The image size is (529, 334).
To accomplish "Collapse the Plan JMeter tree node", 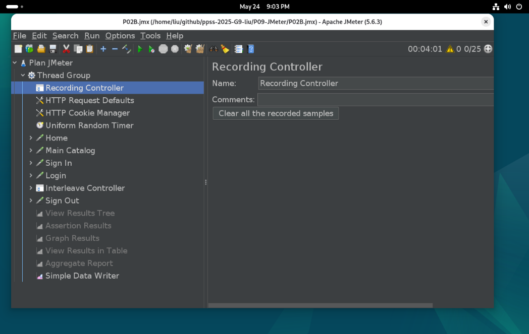I will point(15,62).
